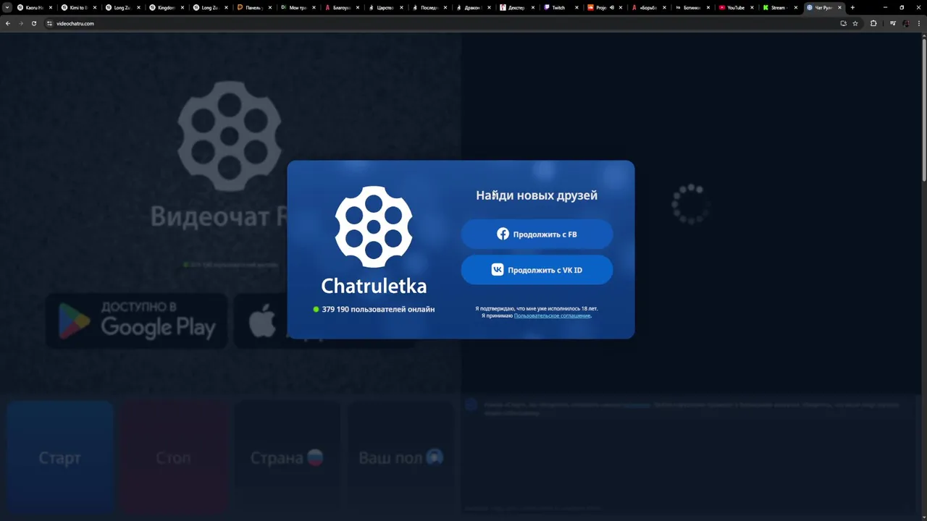This screenshot has width=927, height=521.
Task: Open the browser profile avatar
Action: (906, 23)
